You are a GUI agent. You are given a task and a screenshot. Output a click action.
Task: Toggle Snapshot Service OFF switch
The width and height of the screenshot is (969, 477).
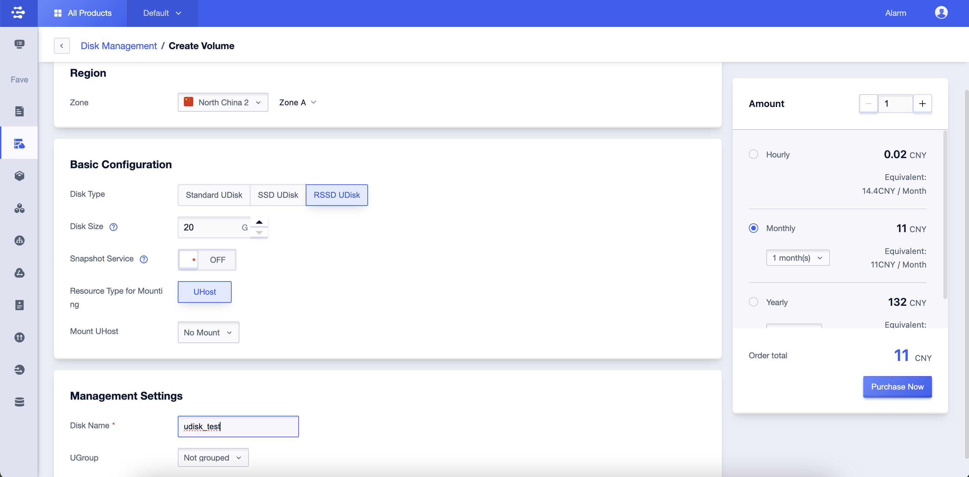point(207,259)
